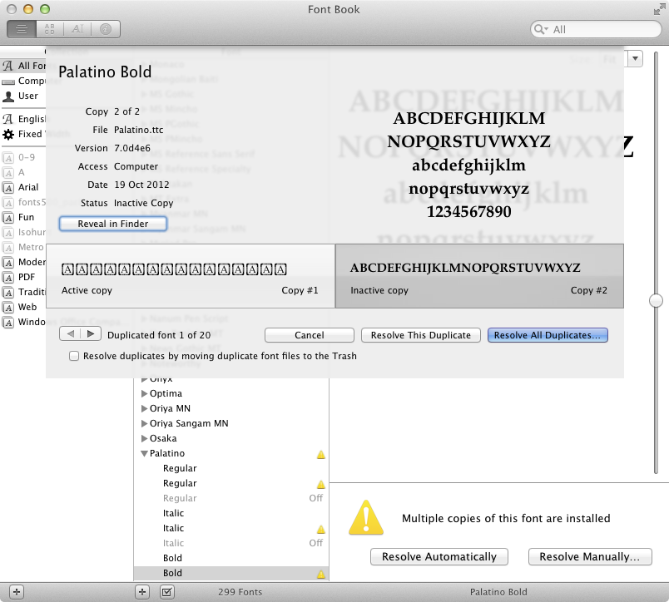Enable moving duplicate fonts to Trash

pos(74,356)
